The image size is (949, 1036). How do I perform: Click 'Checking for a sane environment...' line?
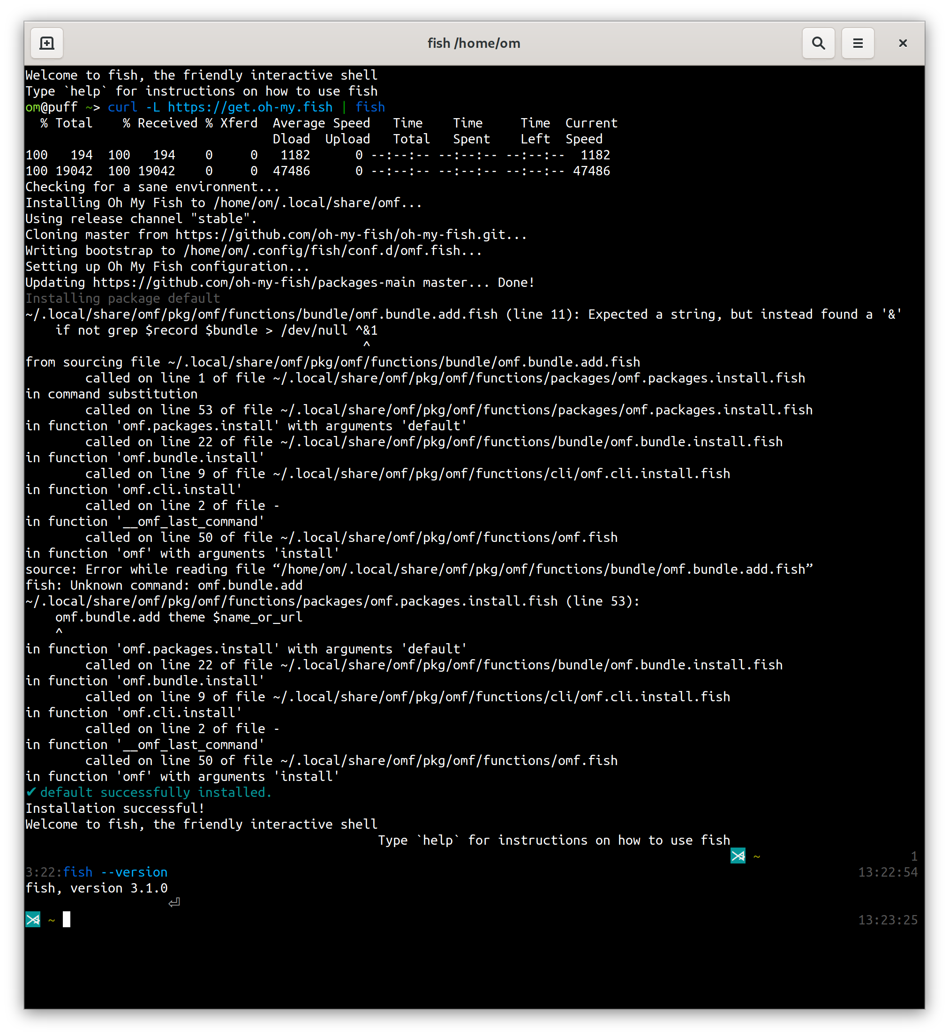point(152,187)
